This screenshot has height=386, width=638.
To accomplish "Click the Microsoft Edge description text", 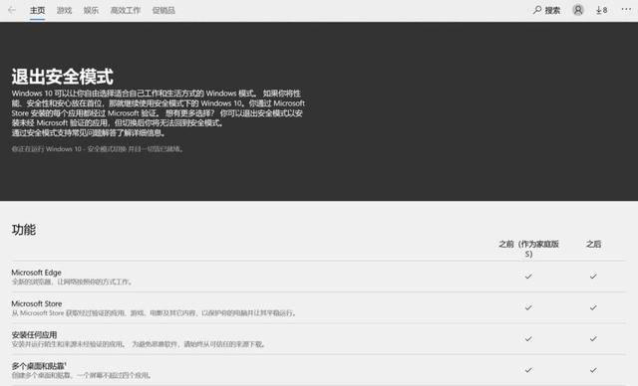I will coord(72,282).
